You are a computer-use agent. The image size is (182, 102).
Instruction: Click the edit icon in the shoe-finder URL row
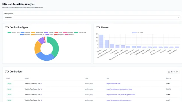coord(41,89)
